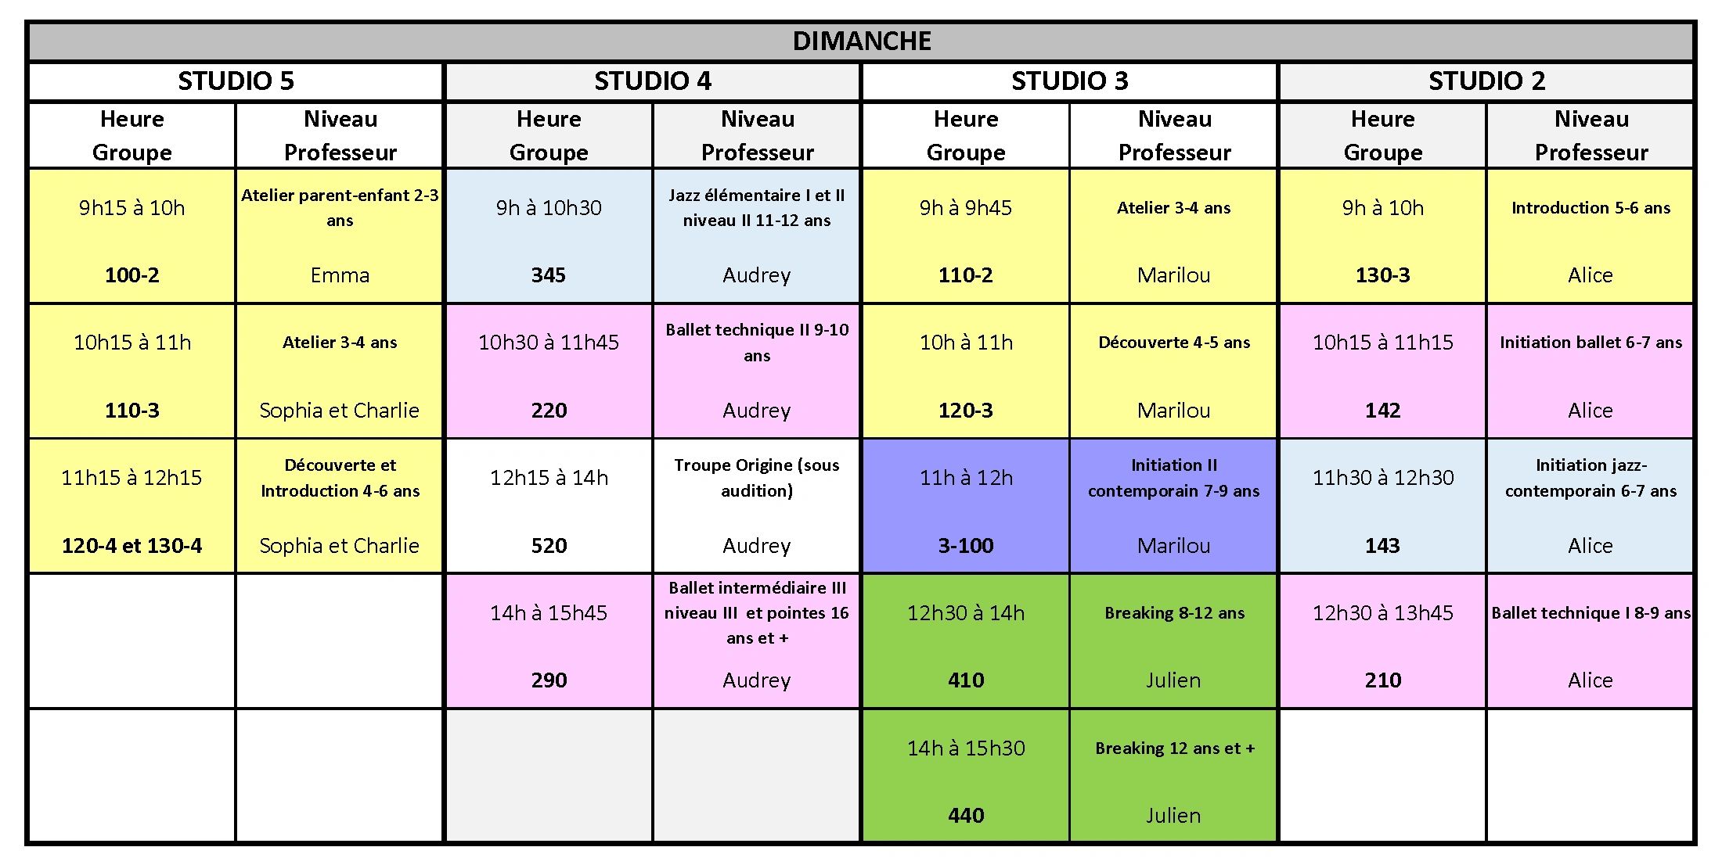Select Breaking 12 ans et + cell

pyautogui.click(x=1173, y=776)
